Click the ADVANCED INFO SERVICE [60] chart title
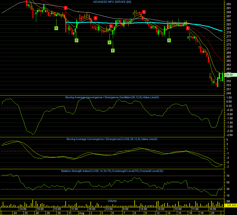The image size is (237, 215). (112, 2)
